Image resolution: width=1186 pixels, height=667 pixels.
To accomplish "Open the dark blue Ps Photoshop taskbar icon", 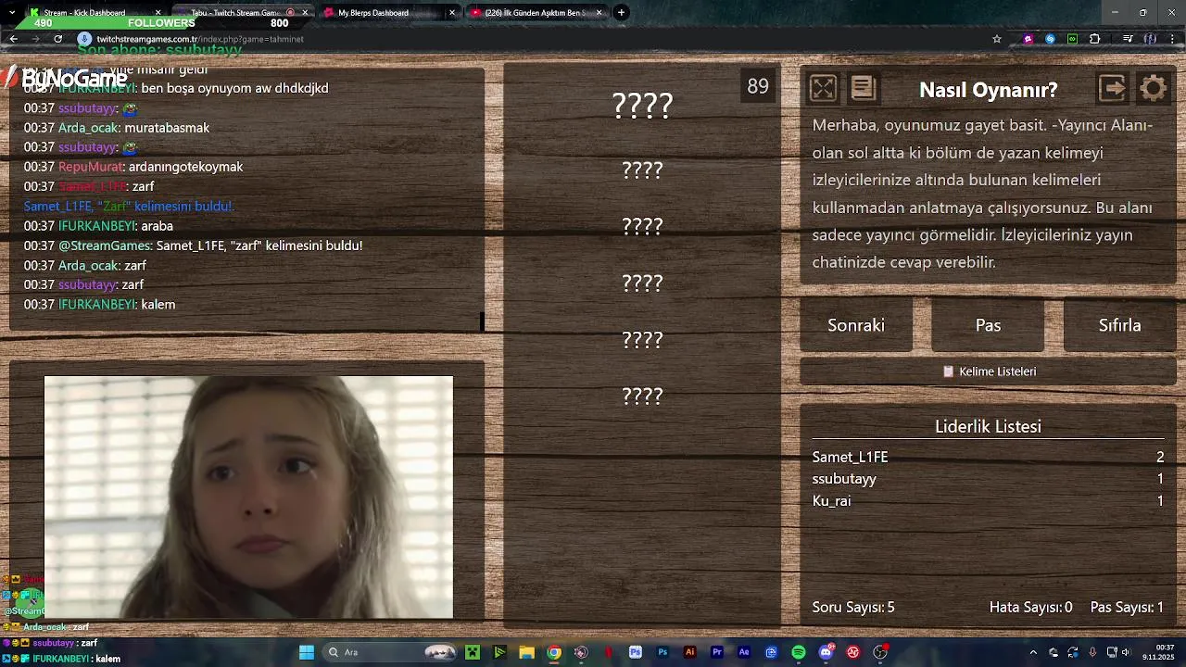I will [x=662, y=652].
